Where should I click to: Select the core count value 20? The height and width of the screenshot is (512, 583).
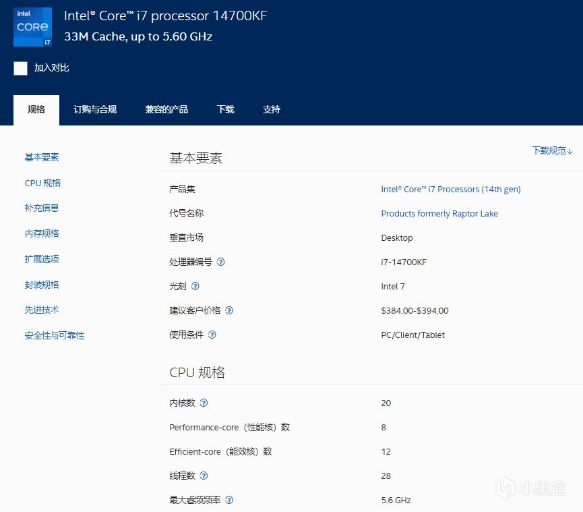point(386,403)
